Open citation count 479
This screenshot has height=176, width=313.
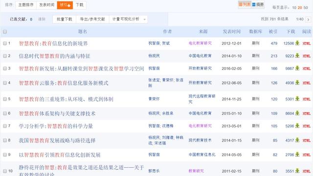click(274, 44)
